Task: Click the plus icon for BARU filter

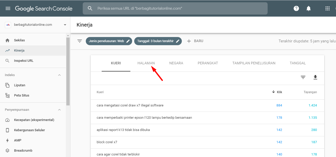Action: 189,41
